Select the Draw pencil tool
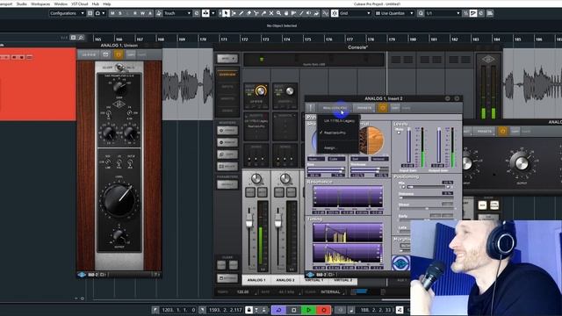Viewport: 562px width, 316px height. click(x=241, y=13)
